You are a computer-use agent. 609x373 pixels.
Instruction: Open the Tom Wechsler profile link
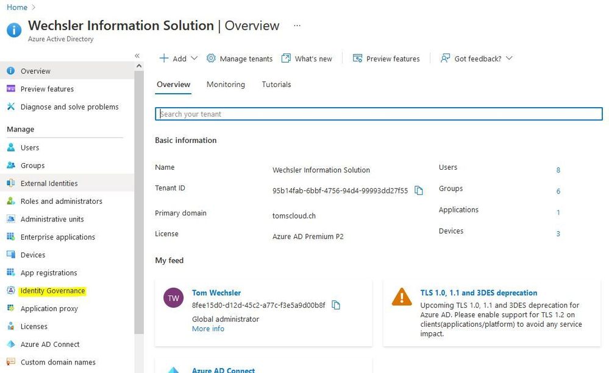[x=216, y=293]
